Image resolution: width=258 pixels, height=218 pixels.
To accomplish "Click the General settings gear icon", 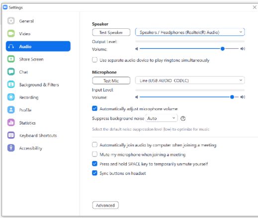I will tap(11, 21).
